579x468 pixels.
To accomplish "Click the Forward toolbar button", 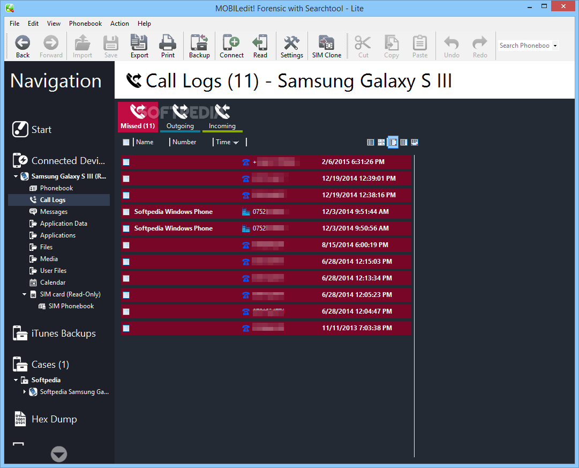I will [x=51, y=46].
